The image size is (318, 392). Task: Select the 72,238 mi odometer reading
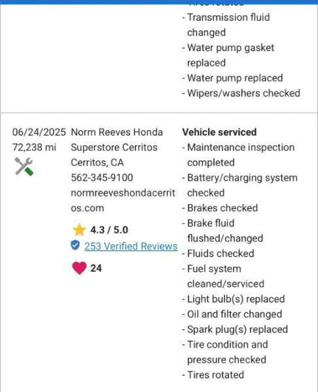34,147
